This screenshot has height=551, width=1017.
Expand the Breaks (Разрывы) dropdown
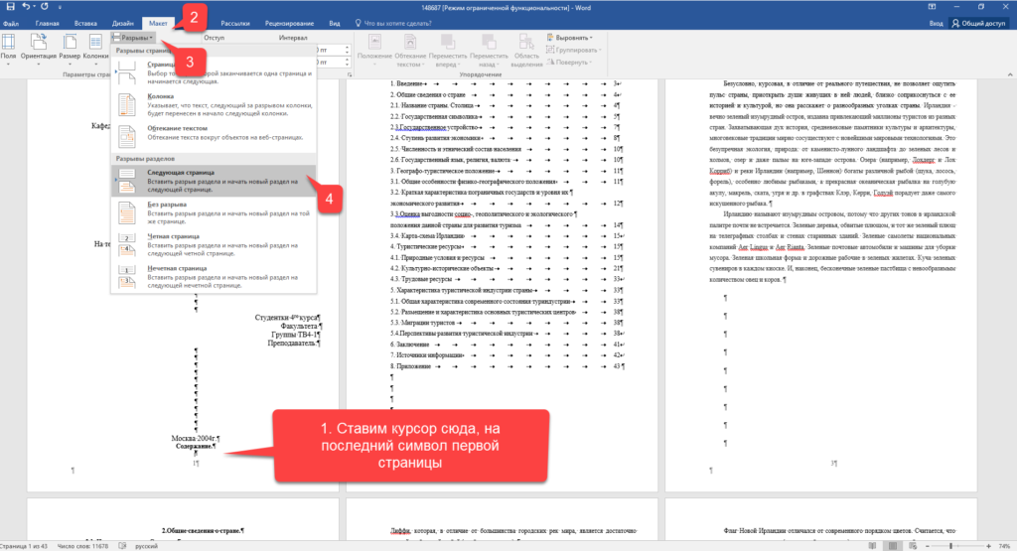coord(132,37)
